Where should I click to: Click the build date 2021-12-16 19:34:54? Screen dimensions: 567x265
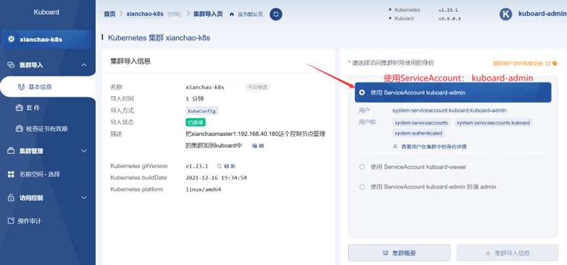coord(216,177)
